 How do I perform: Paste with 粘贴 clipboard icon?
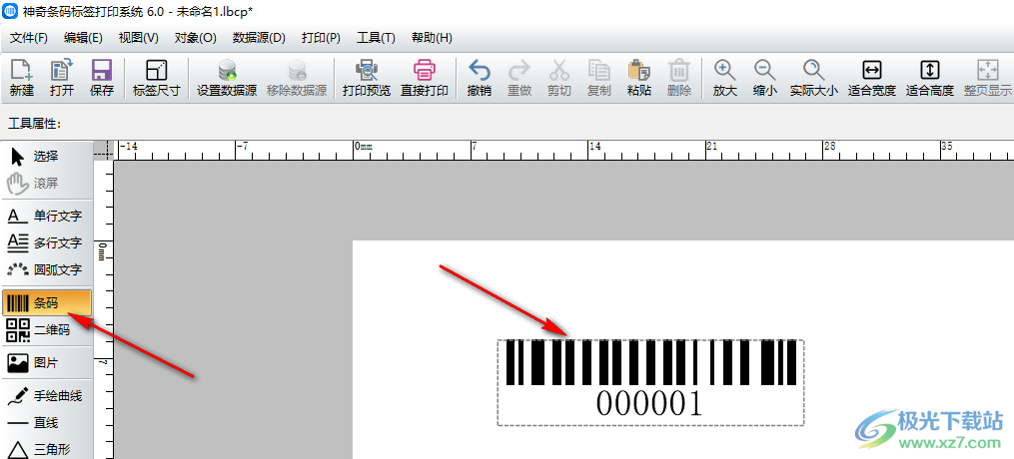pyautogui.click(x=639, y=78)
